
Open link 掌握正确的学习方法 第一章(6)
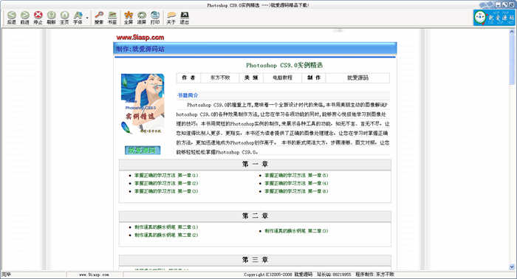[296, 191]
